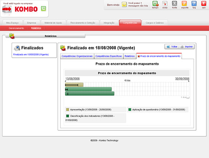Screen dimensions: 209x158
Task: Click the '13/08/2008' chart start date
Action: click(72, 79)
